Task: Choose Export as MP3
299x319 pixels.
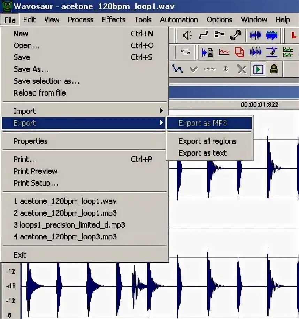Action: click(x=210, y=123)
